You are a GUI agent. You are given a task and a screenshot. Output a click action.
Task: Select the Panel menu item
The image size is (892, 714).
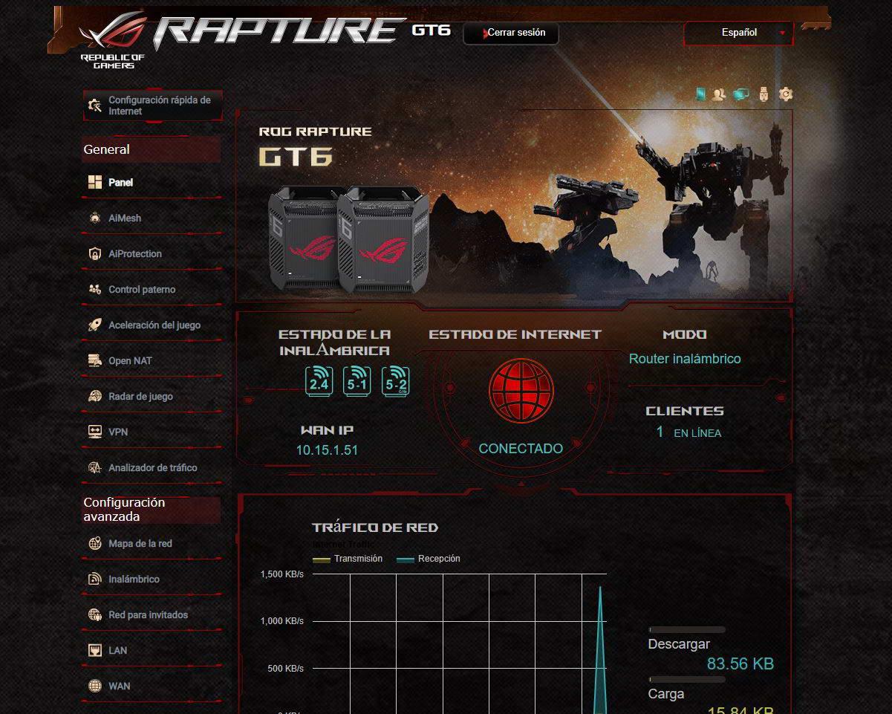(x=152, y=182)
